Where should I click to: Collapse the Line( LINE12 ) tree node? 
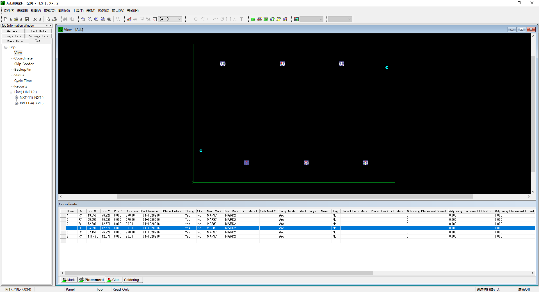pos(11,92)
